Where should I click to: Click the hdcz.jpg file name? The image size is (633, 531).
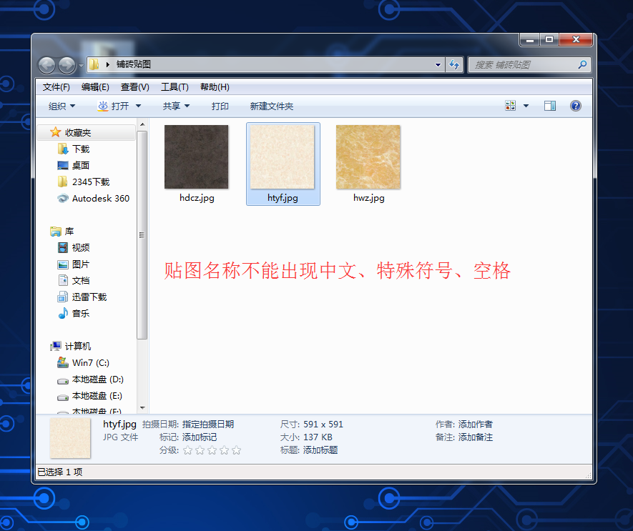[x=197, y=198]
